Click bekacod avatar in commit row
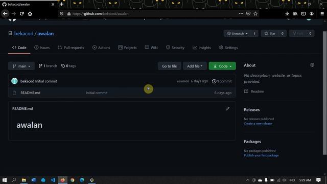327x184 pixels. pyautogui.click(x=14, y=81)
